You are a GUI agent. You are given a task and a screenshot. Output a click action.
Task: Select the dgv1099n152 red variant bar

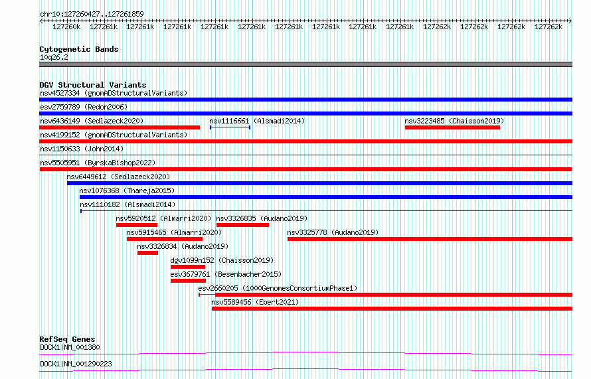point(188,267)
